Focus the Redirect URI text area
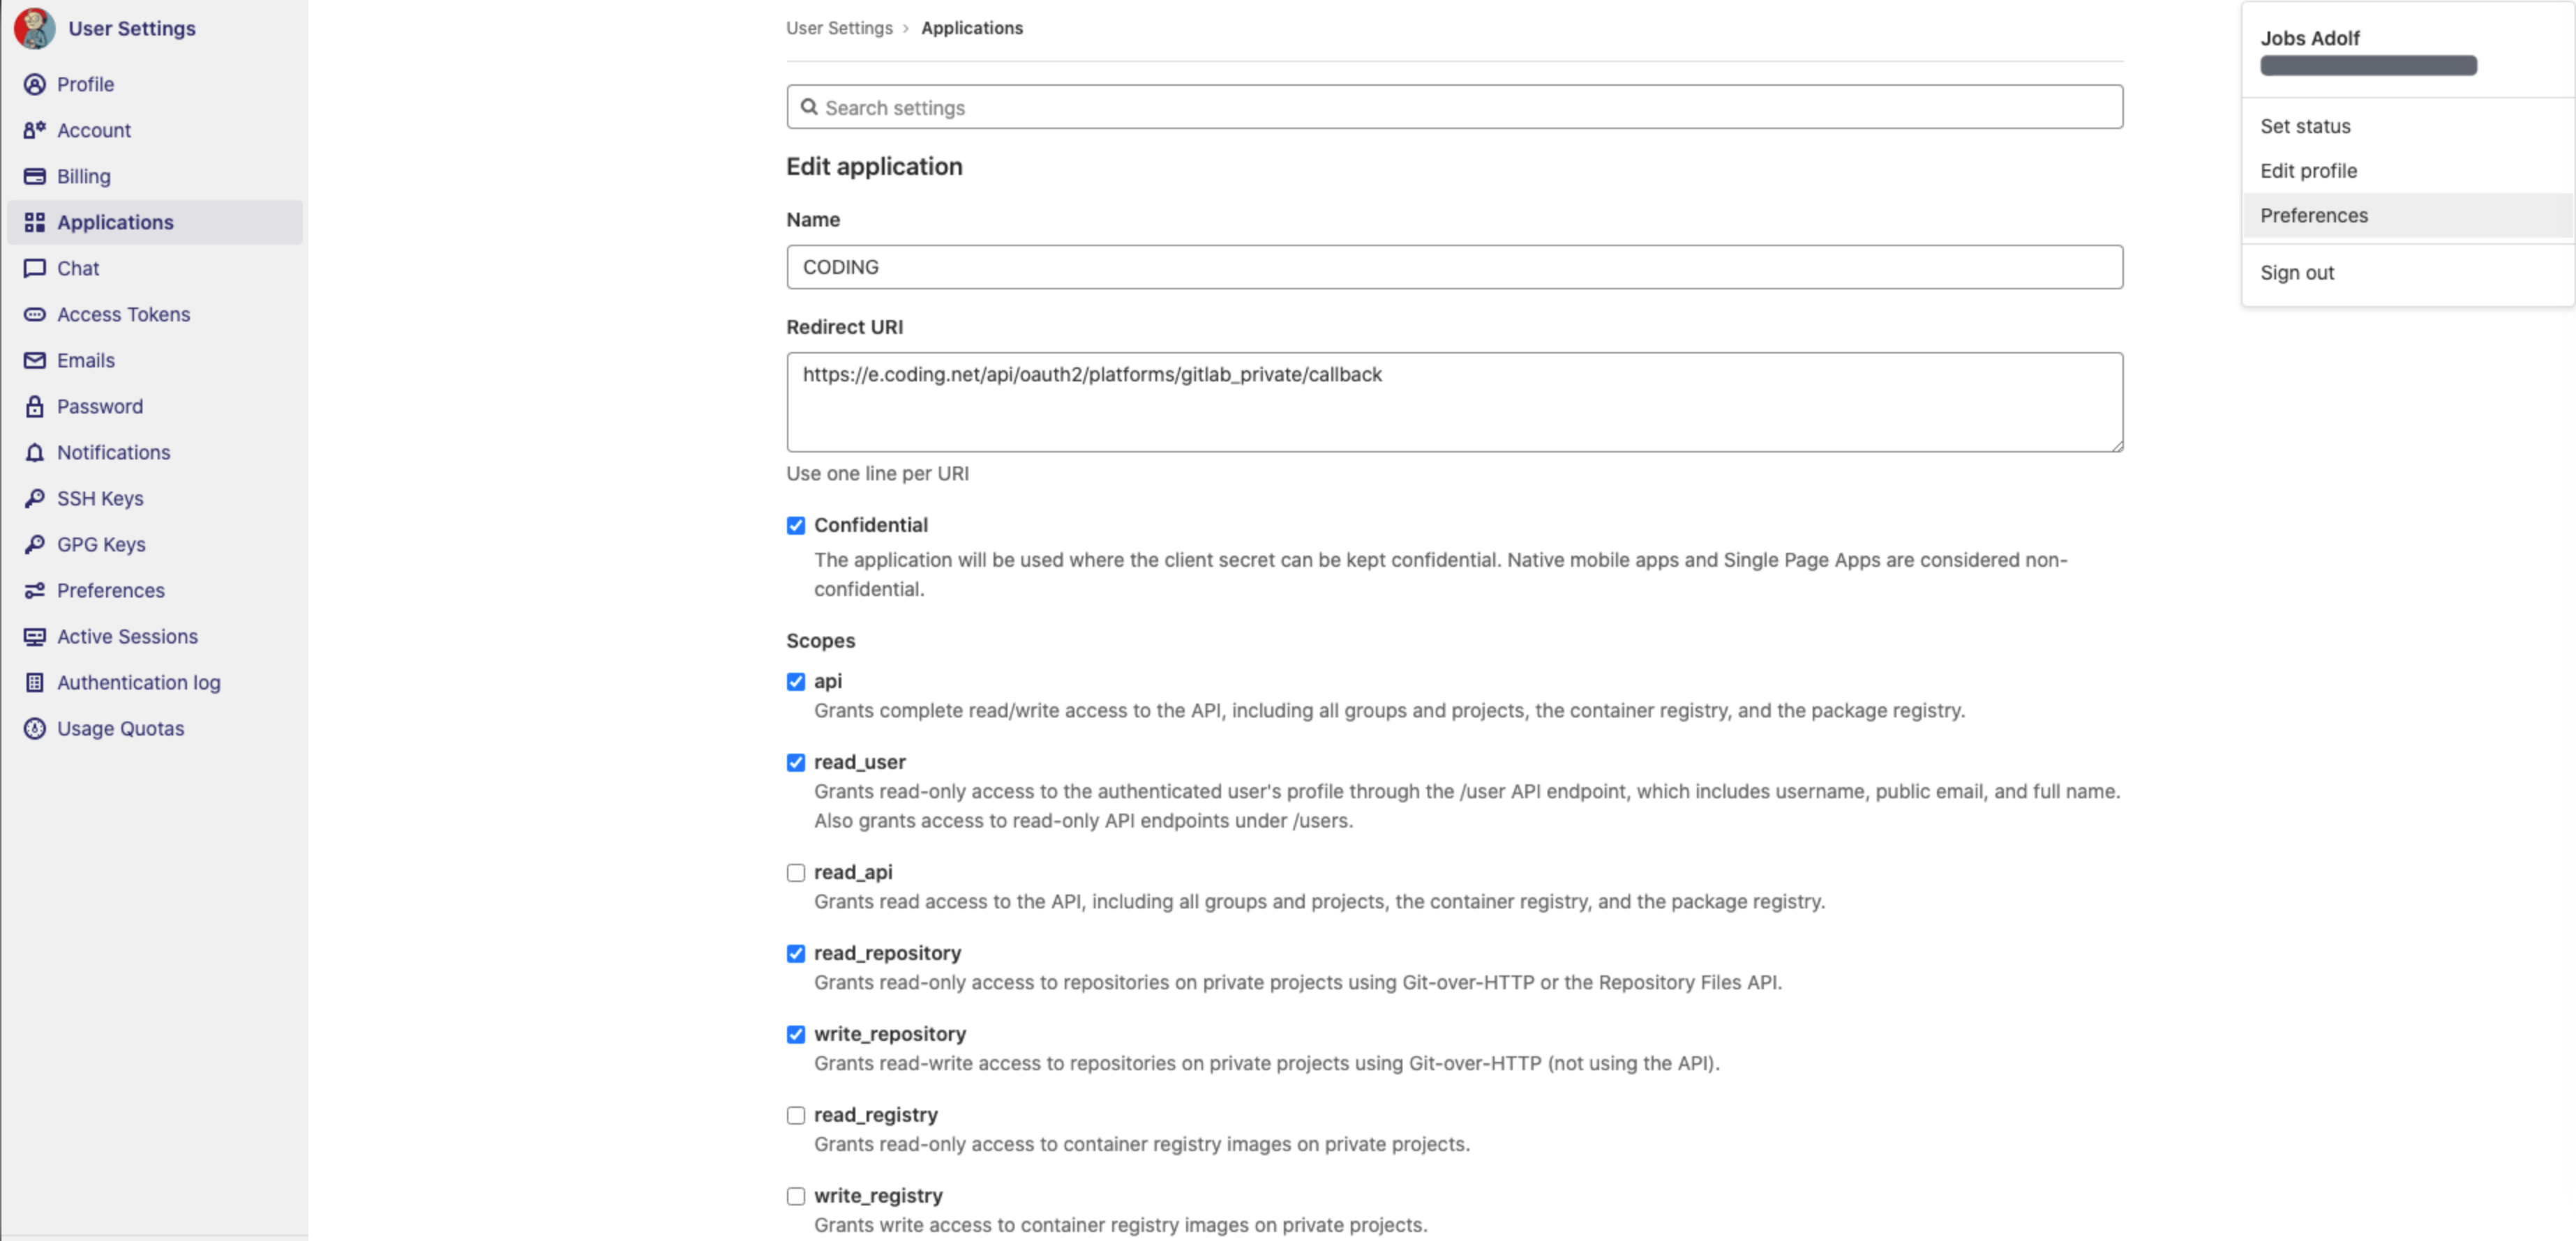This screenshot has width=2576, height=1241. pos(1453,402)
